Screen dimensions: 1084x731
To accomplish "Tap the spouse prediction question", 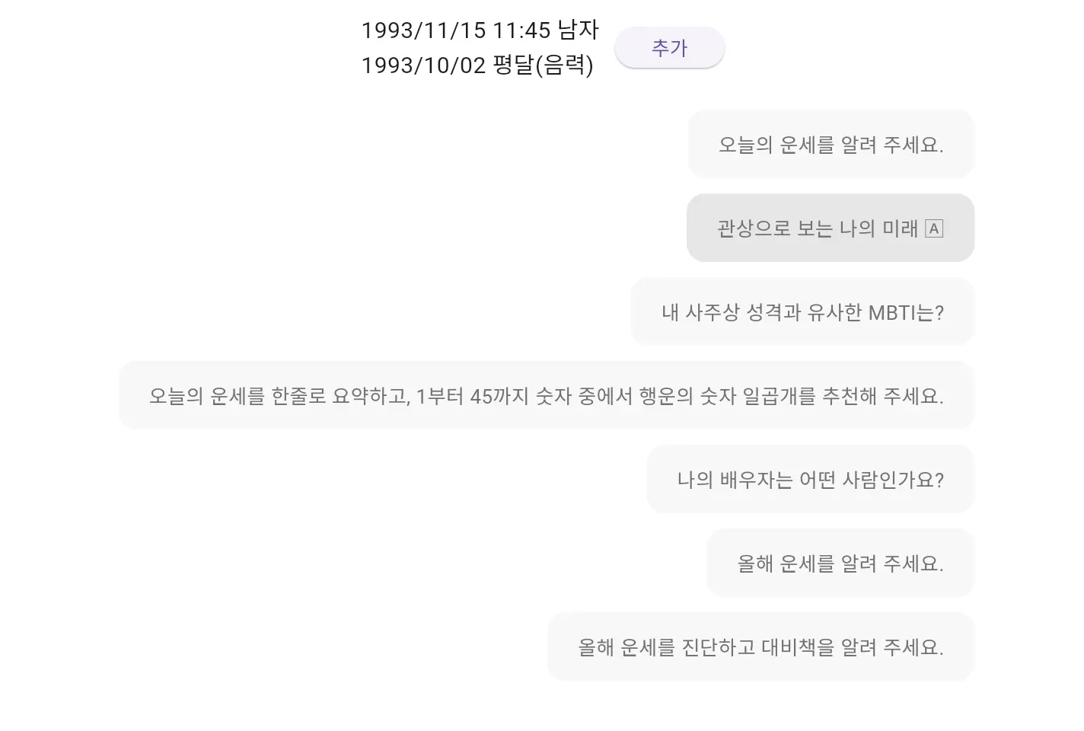I will (x=810, y=479).
